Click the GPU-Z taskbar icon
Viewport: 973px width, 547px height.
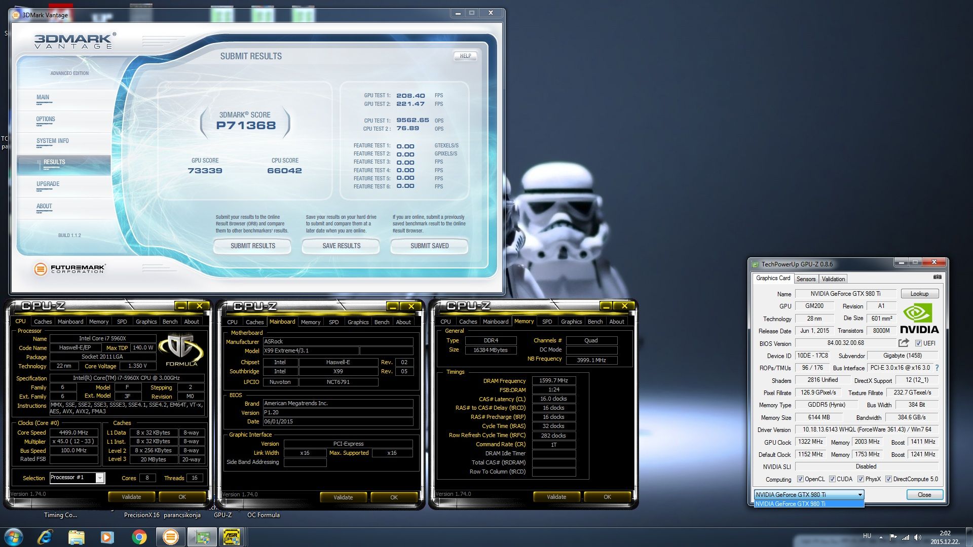point(202,537)
